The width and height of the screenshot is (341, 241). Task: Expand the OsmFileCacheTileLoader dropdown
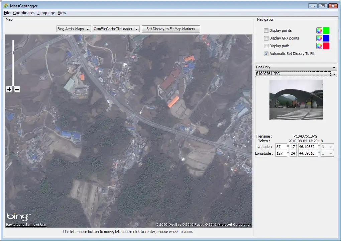116,29
